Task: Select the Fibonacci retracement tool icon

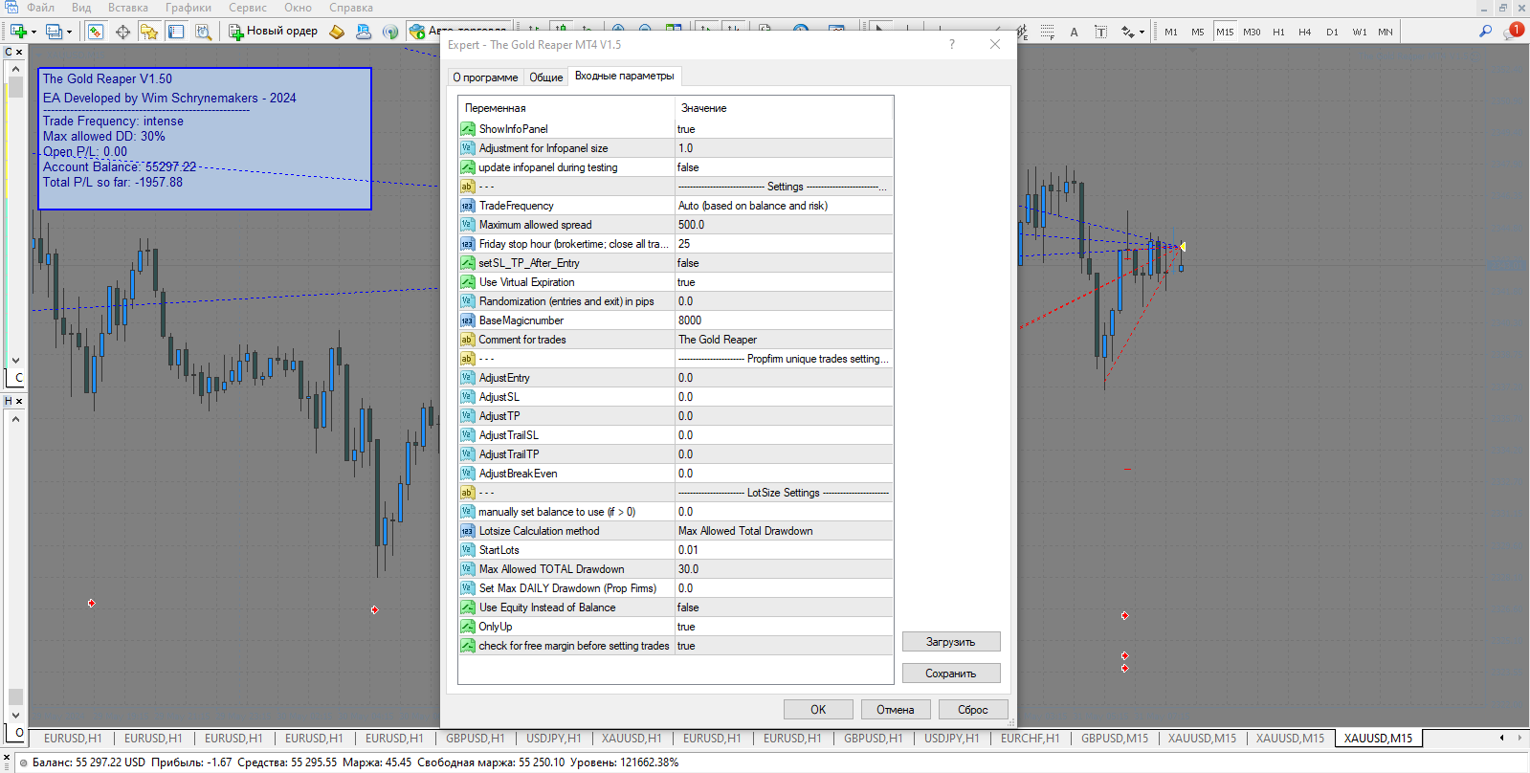Action: coord(1048,32)
